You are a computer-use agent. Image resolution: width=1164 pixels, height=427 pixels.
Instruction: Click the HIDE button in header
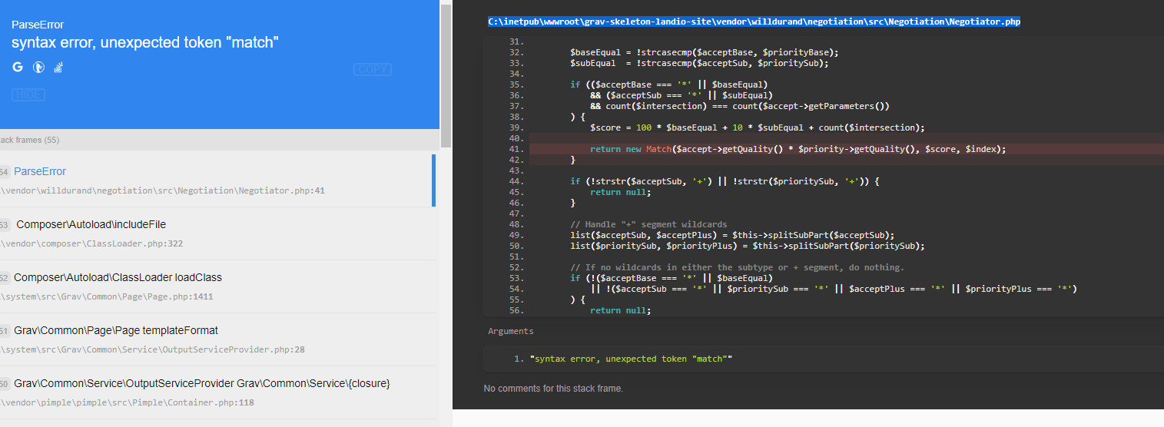point(28,94)
